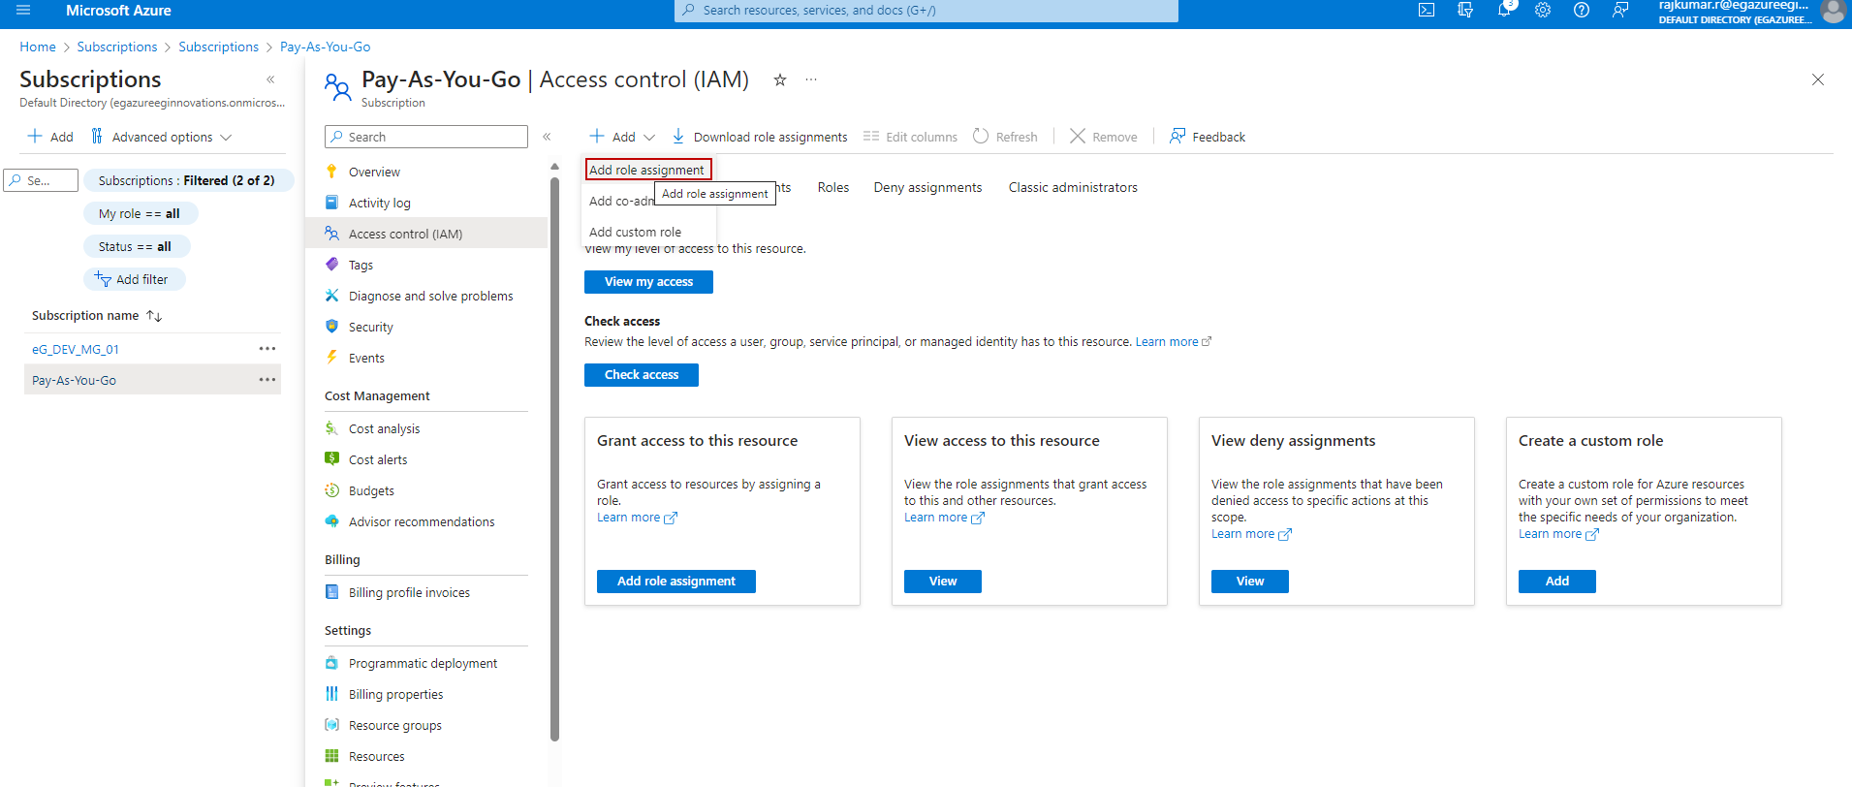The height and width of the screenshot is (787, 1852).
Task: Open Billing properties
Action: point(395,694)
